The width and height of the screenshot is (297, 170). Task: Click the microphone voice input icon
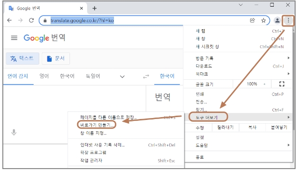[14, 132]
